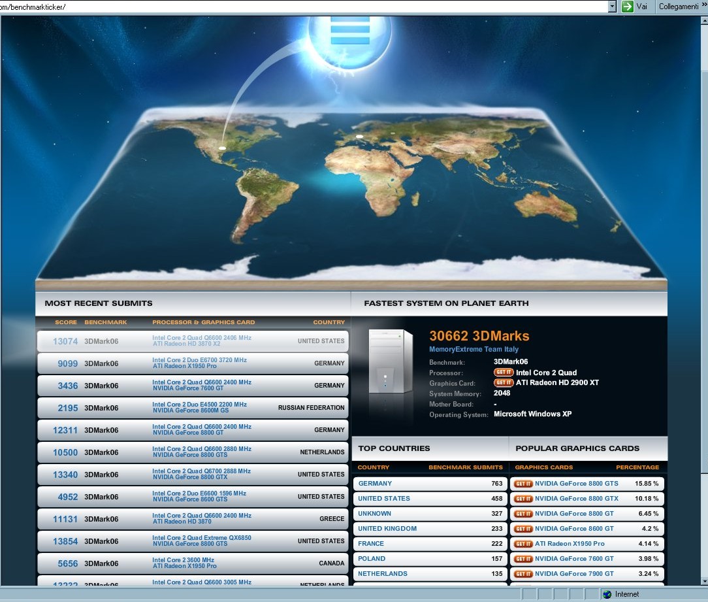Click GET IT badge for popular card ATI Radeon X1950 Pro
This screenshot has height=602, width=708.
[523, 544]
